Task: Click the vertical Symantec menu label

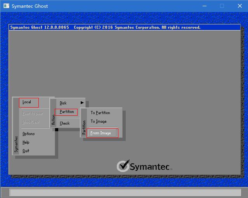Action: tap(16, 144)
